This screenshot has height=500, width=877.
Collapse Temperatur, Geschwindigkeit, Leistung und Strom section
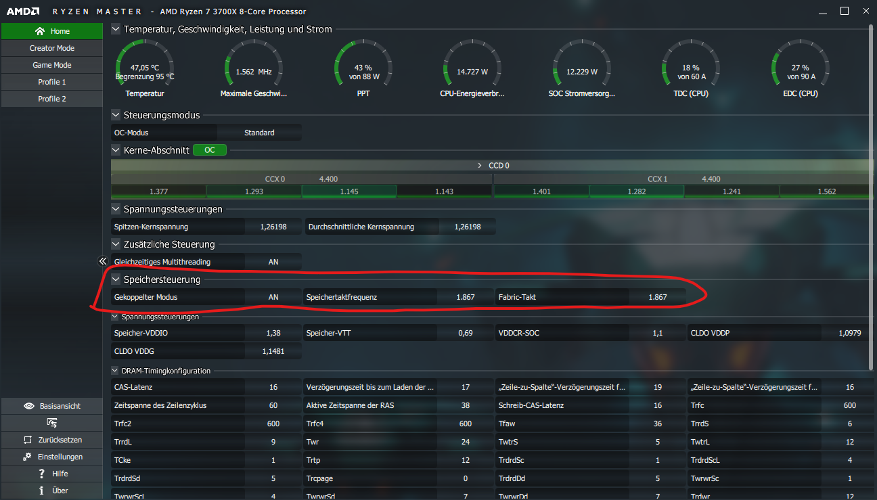[x=116, y=29]
